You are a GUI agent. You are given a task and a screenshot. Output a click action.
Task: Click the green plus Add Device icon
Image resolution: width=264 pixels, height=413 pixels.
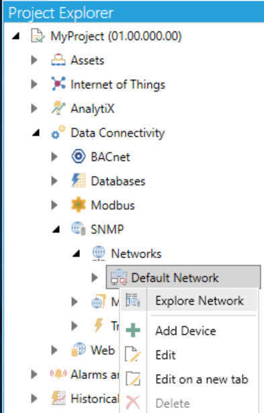133,330
